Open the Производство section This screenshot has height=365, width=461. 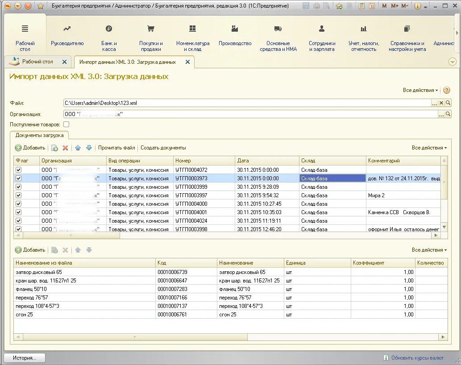pyautogui.click(x=235, y=36)
